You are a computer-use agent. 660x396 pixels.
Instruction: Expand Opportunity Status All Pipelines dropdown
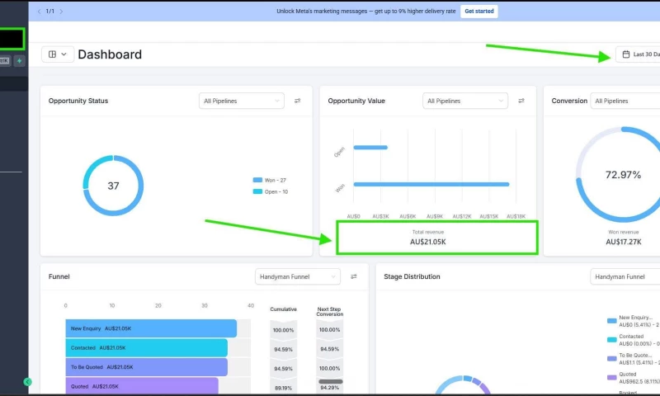(x=242, y=101)
